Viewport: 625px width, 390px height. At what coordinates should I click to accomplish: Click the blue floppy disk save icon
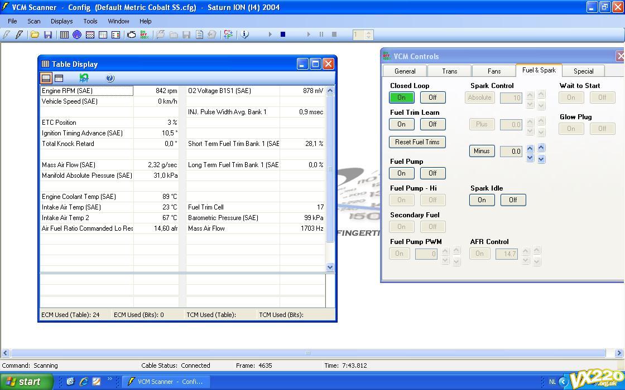click(48, 35)
